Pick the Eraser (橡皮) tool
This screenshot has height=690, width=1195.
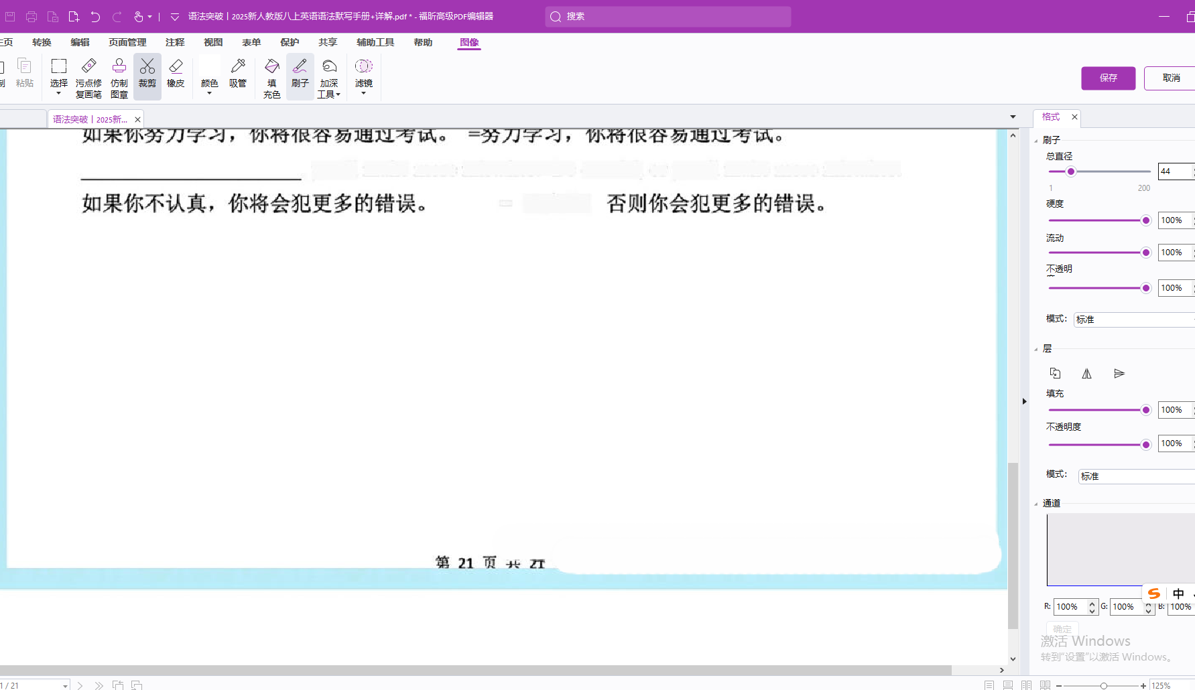pos(176,74)
